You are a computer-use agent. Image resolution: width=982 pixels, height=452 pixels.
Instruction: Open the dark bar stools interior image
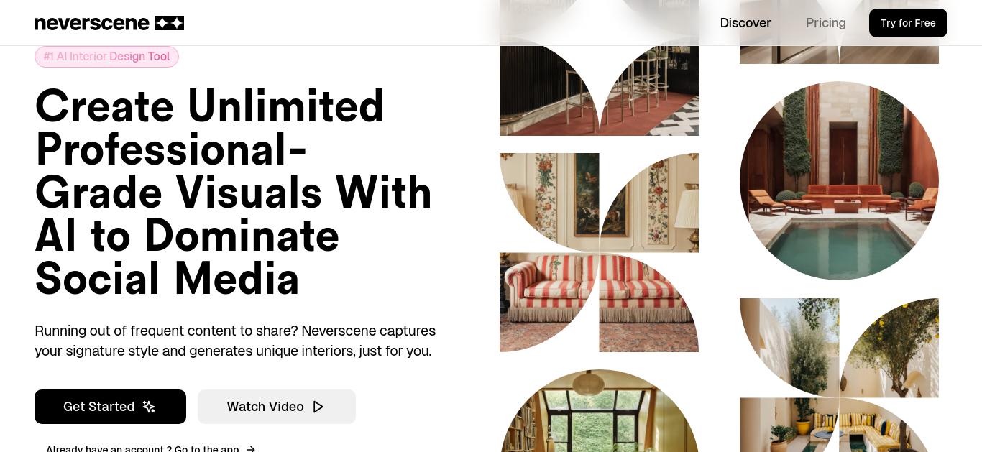pos(599,68)
